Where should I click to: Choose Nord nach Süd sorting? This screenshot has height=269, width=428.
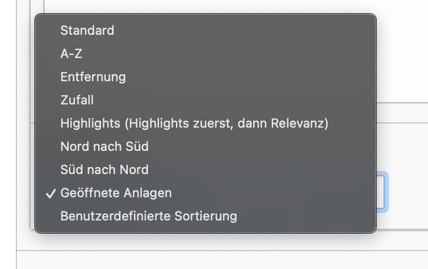(206, 146)
